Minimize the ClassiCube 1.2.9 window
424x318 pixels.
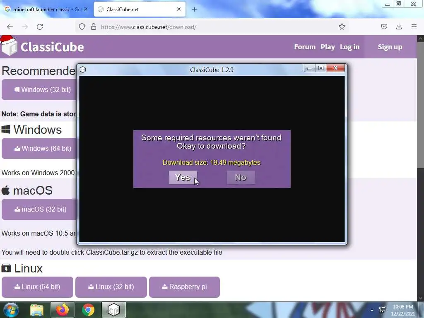pyautogui.click(x=310, y=68)
